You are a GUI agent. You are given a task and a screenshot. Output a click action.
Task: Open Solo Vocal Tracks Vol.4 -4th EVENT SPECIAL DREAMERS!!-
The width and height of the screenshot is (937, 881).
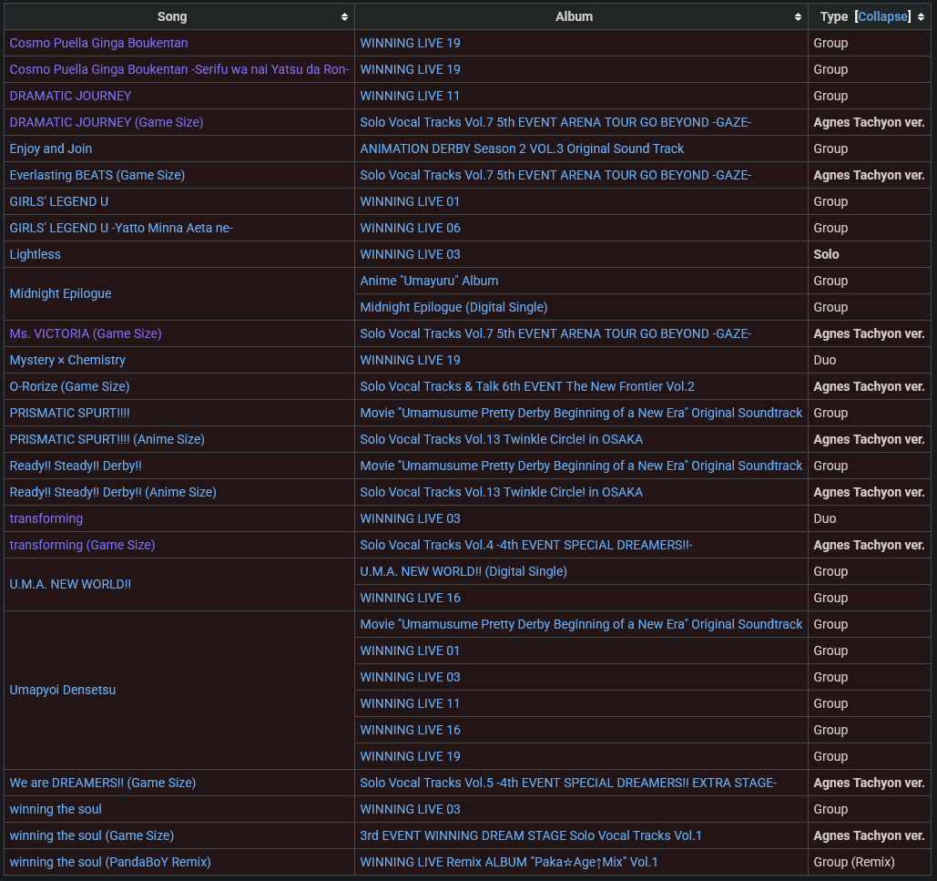[526, 545]
